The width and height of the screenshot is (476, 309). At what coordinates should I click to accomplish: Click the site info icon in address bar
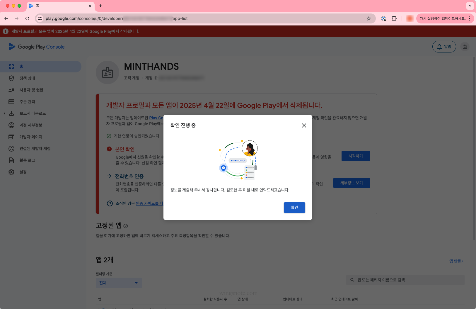pos(40,18)
